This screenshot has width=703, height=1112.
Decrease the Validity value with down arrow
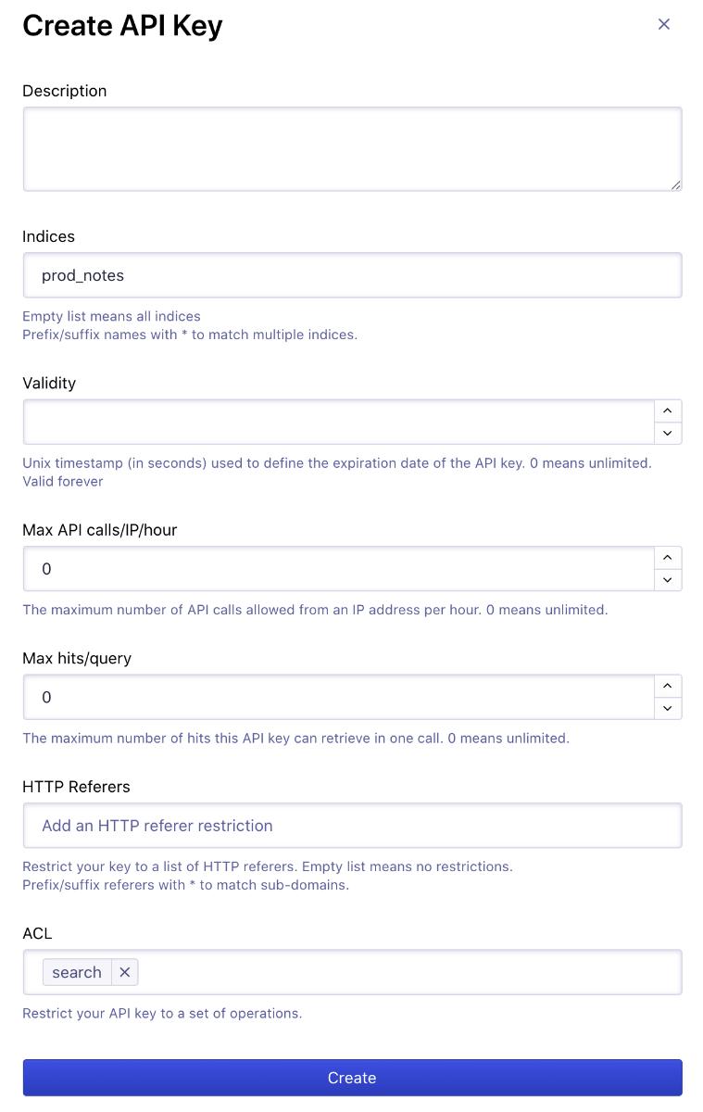point(668,433)
